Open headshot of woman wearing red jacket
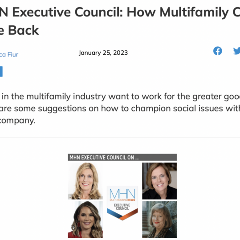Screen dimensions: 240x240 (x=85, y=220)
